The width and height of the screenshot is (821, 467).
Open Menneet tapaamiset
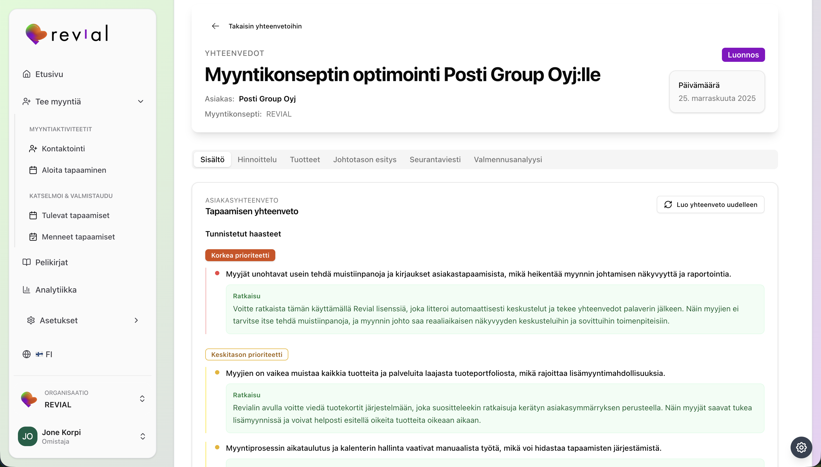78,237
